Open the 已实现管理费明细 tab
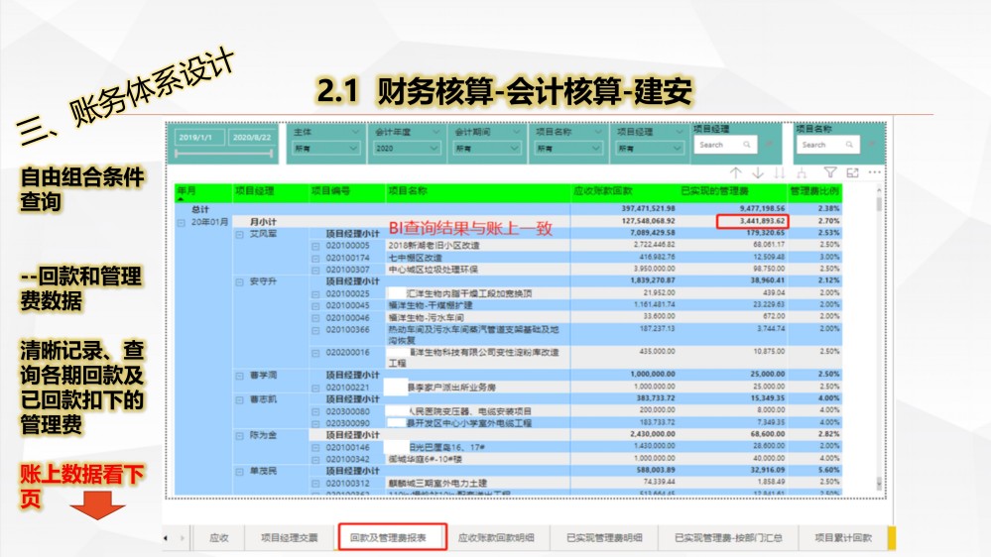Screen dimensions: 991x557 pos(604,538)
